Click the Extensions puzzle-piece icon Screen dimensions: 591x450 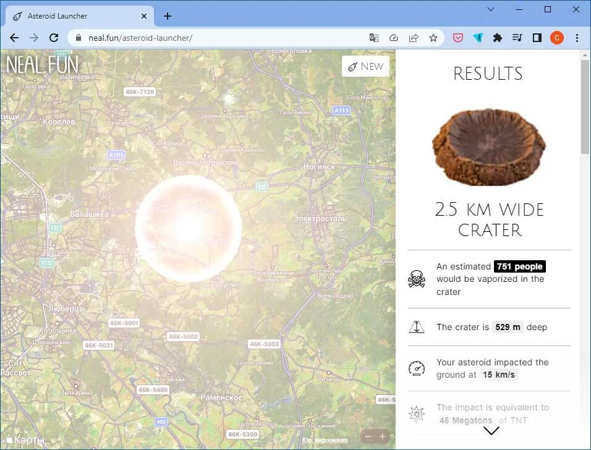click(x=497, y=38)
